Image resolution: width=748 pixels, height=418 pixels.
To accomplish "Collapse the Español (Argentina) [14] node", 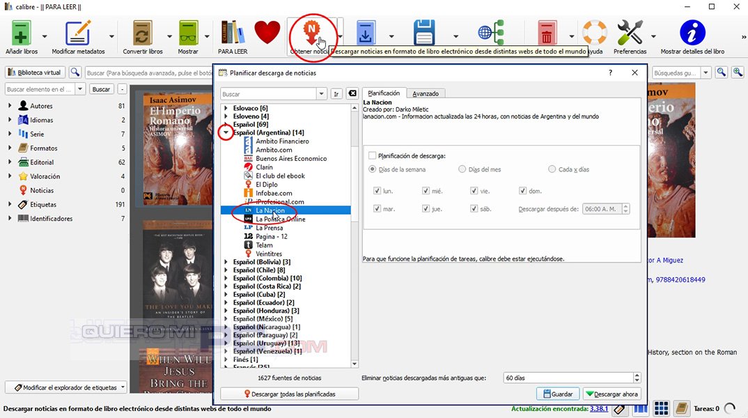I will (226, 132).
